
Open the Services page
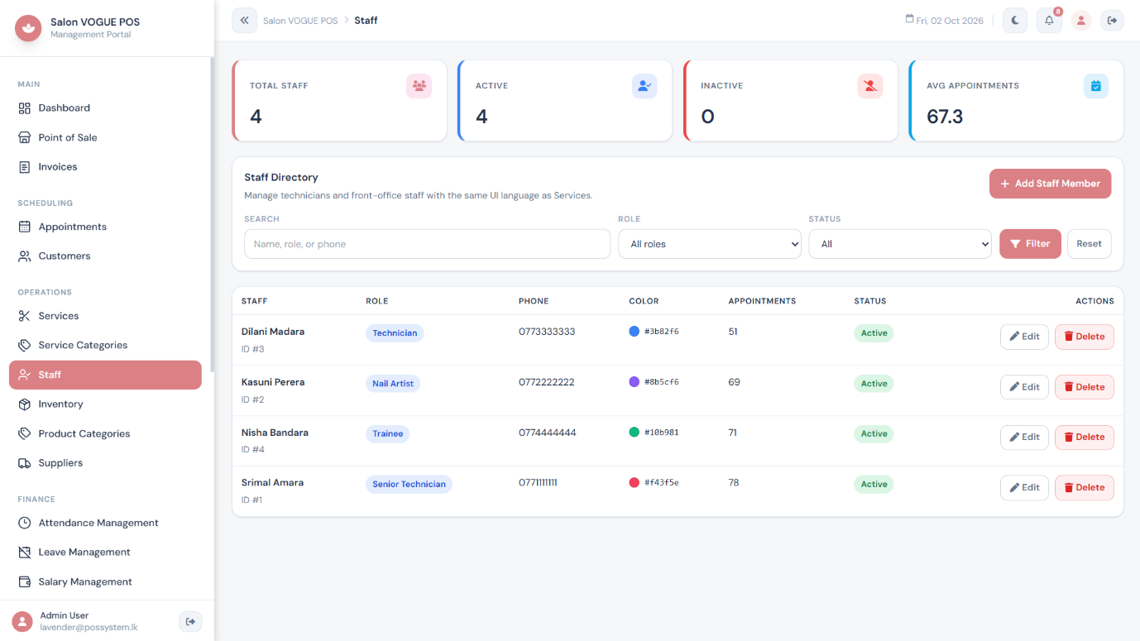105,316
